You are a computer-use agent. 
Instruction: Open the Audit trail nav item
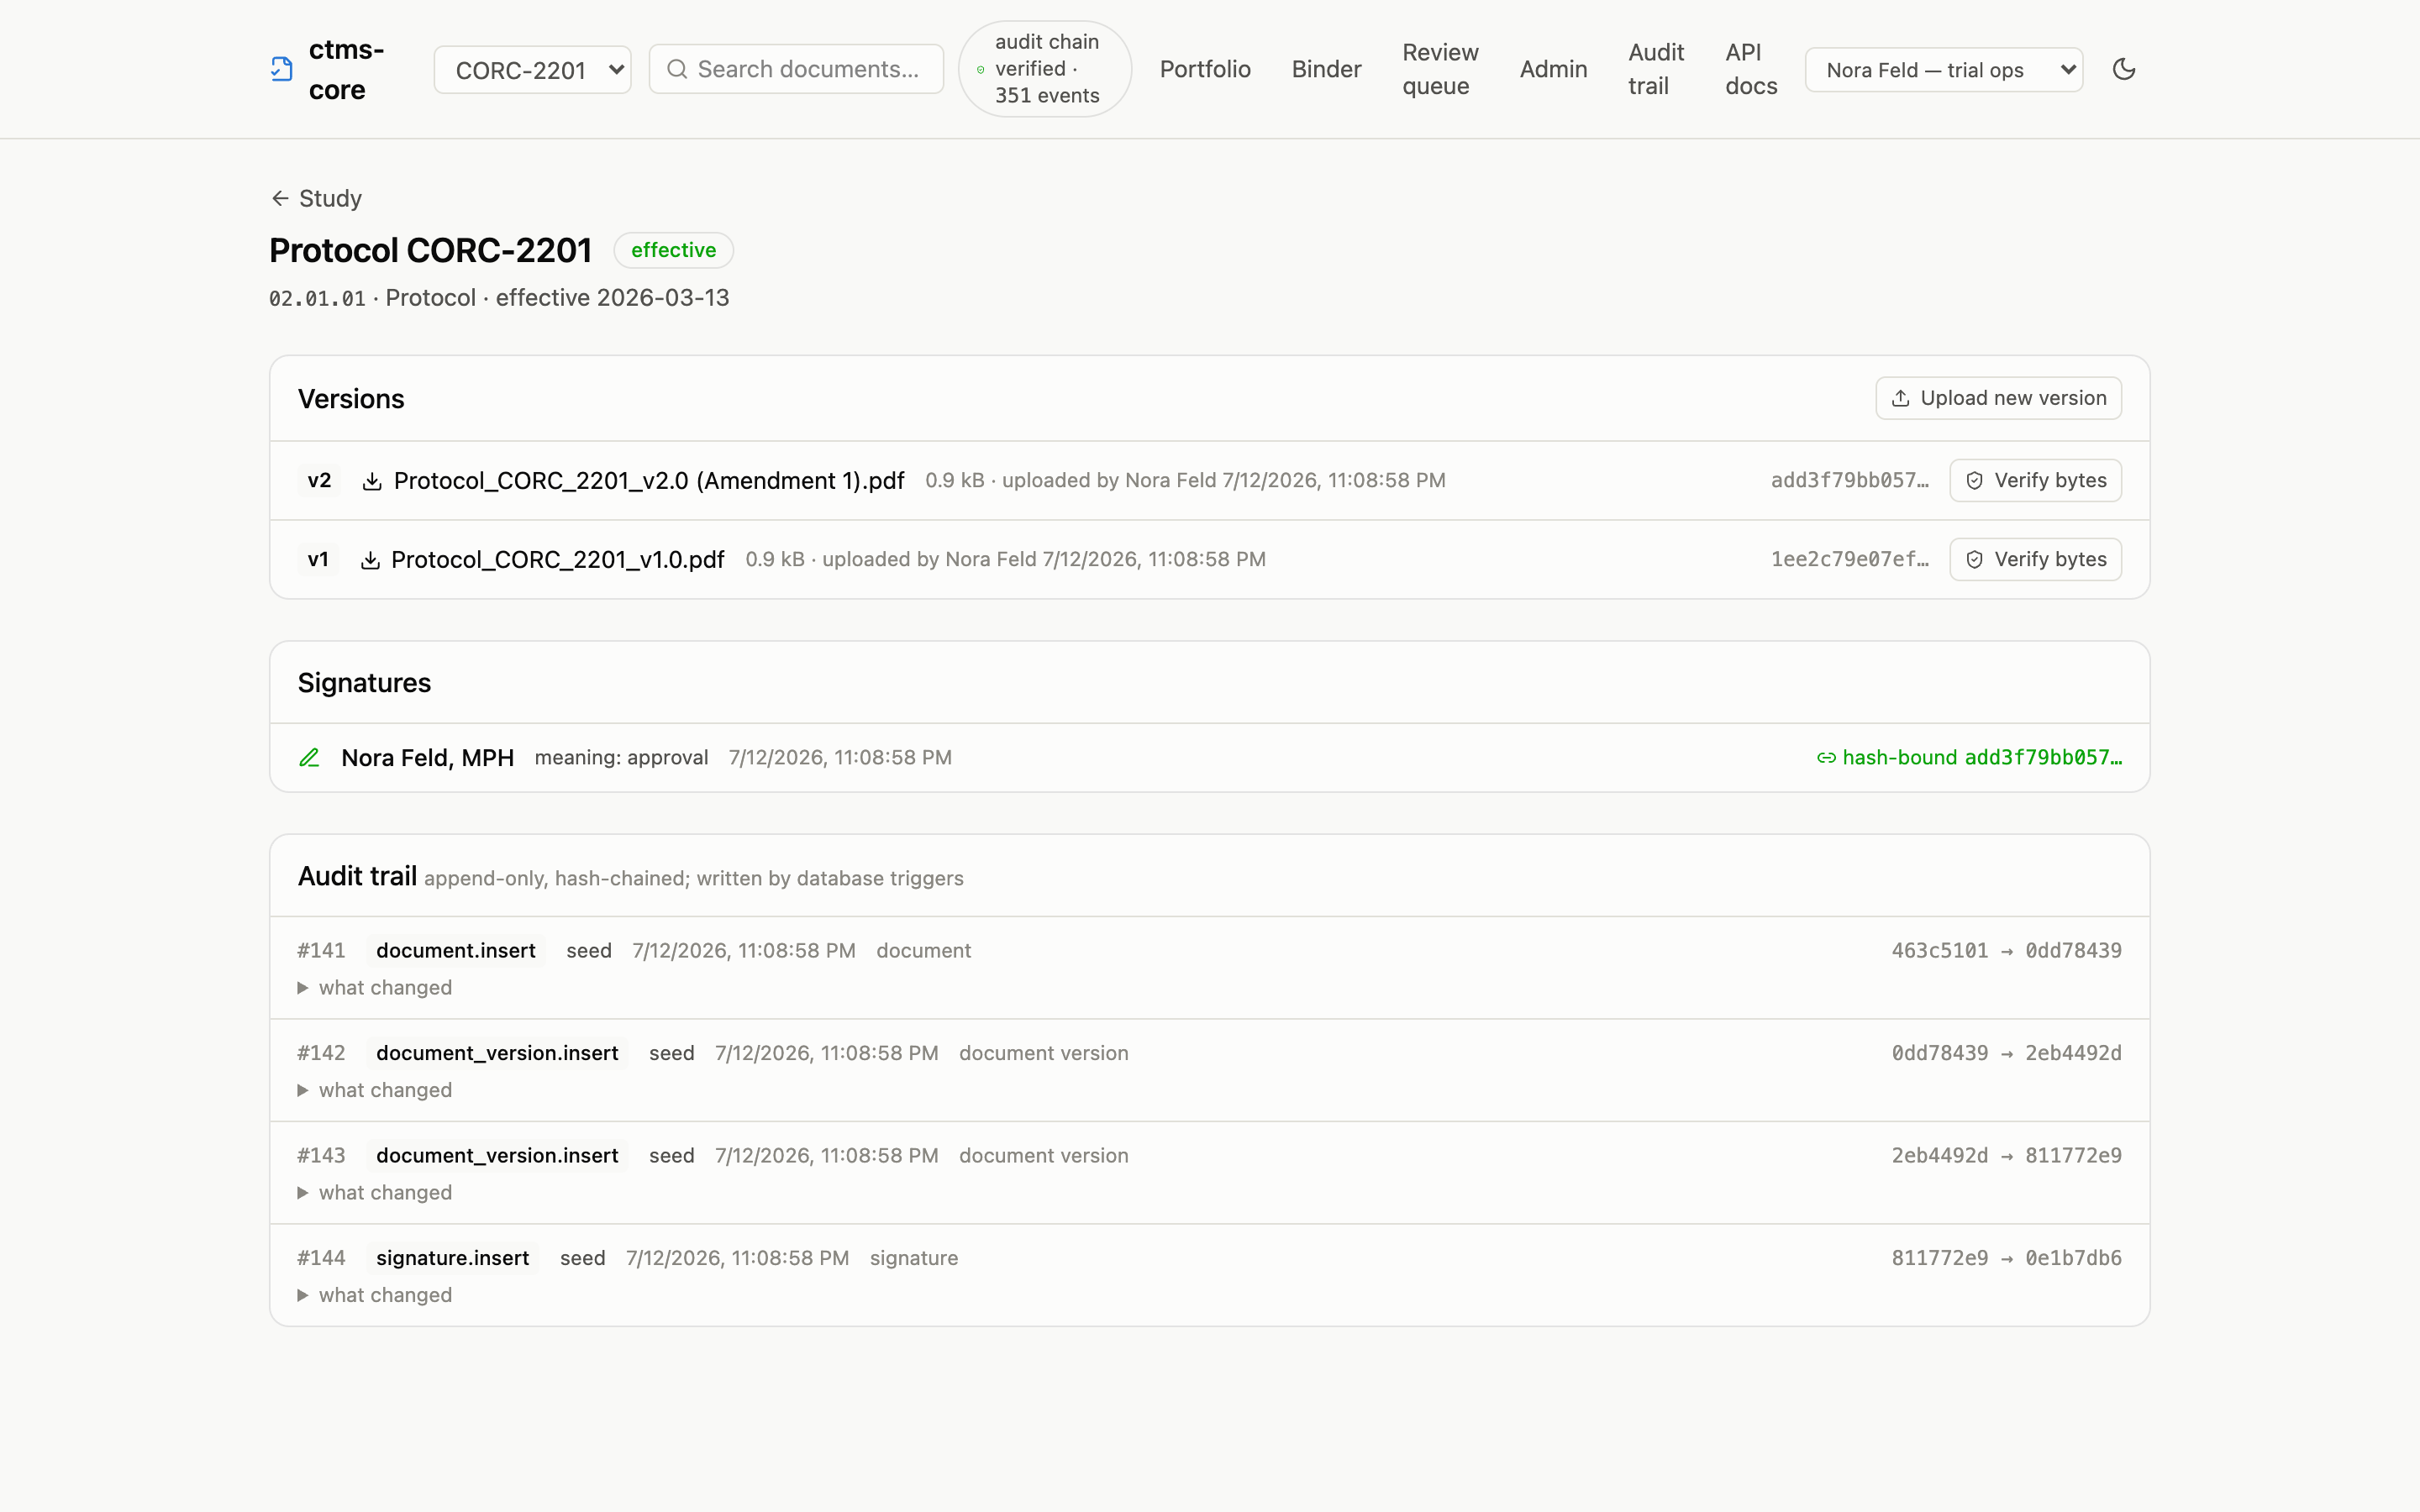pyautogui.click(x=1656, y=69)
